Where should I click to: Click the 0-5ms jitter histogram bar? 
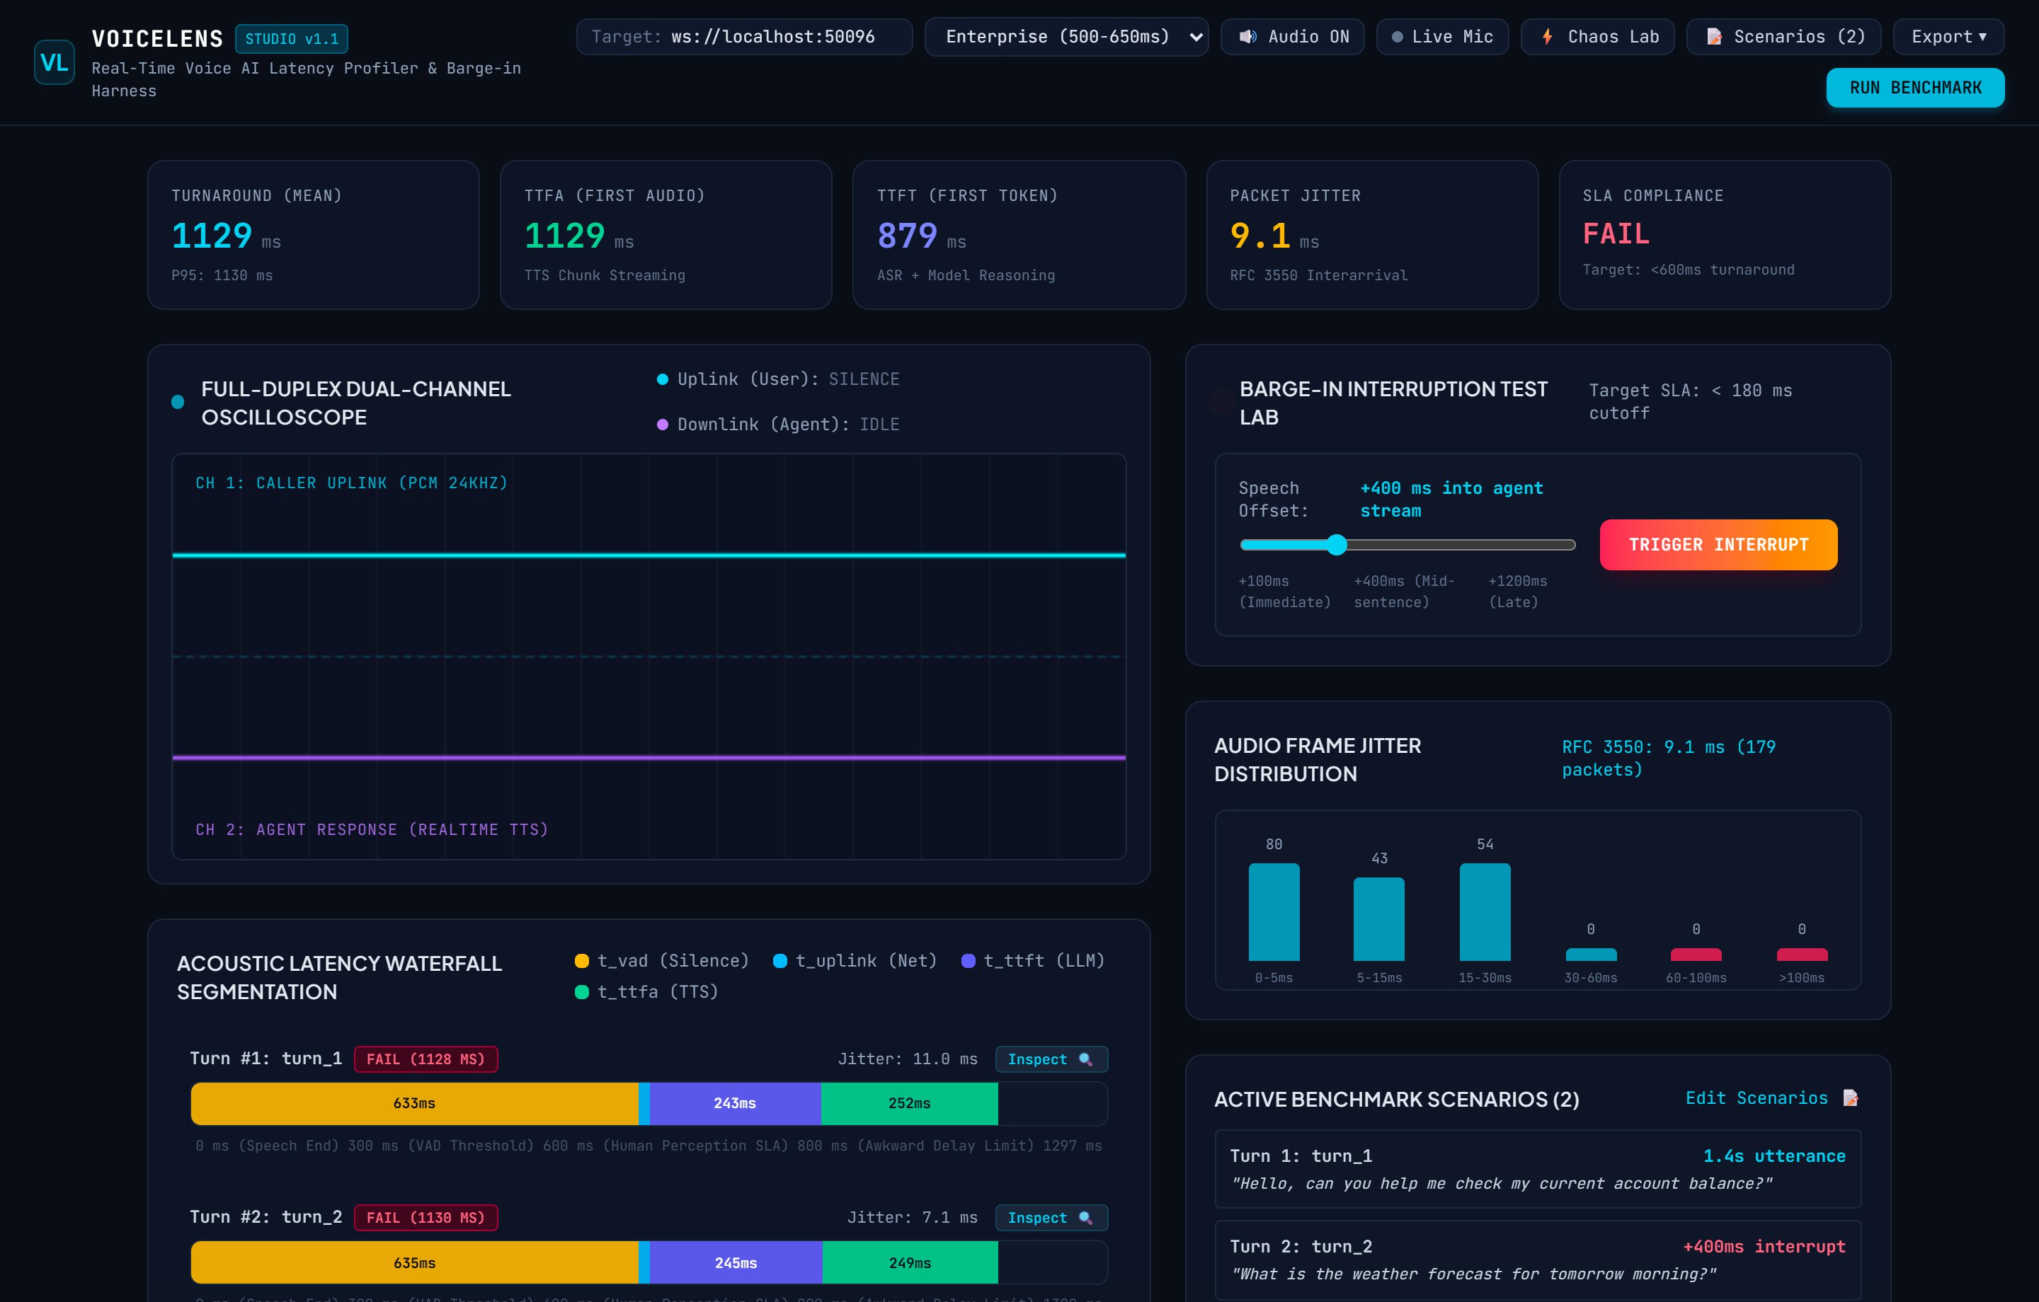click(x=1274, y=911)
